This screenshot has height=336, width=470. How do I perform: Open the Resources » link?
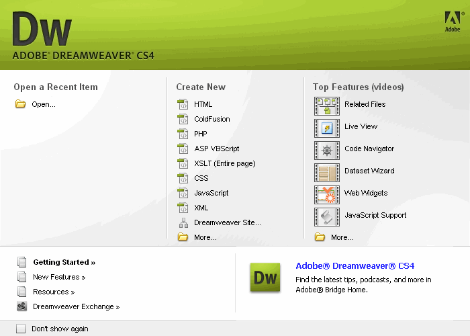[x=54, y=292]
